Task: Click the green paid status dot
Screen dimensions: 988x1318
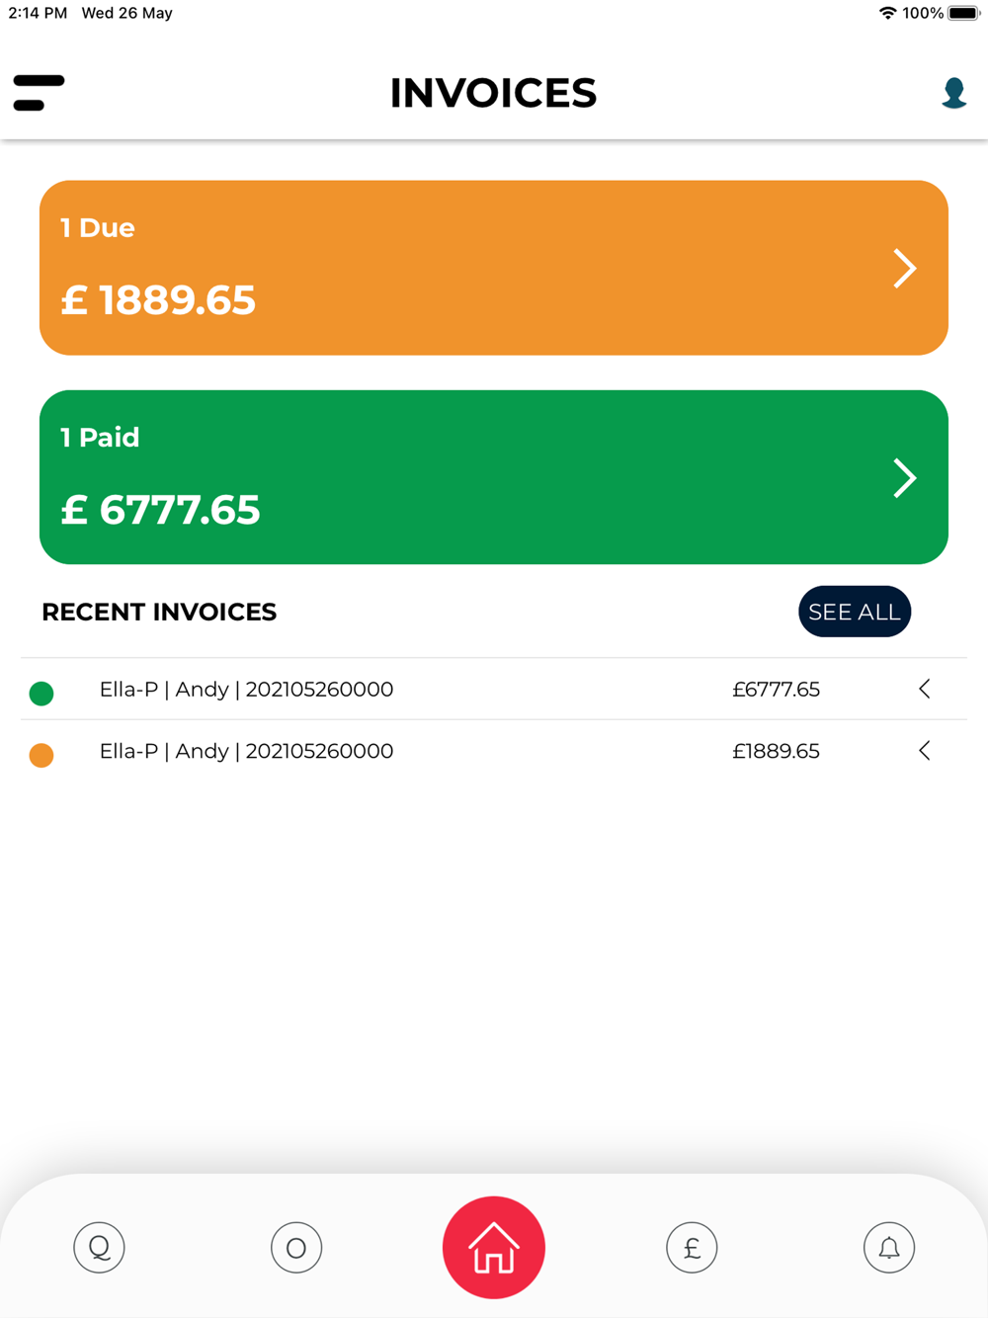Action: click(x=41, y=694)
